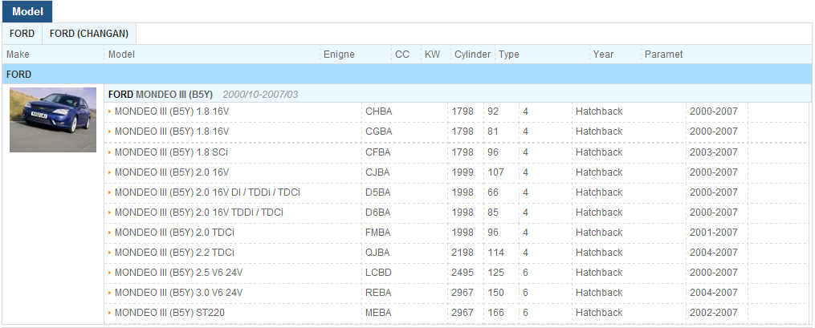The image size is (815, 328).
Task: Click the Year column header
Action: (603, 55)
